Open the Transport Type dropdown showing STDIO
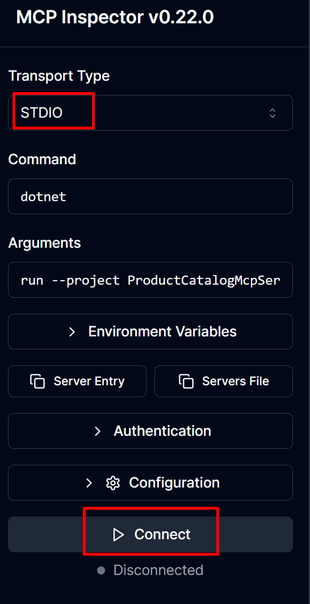Screen dimensions: 310x604 150,113
